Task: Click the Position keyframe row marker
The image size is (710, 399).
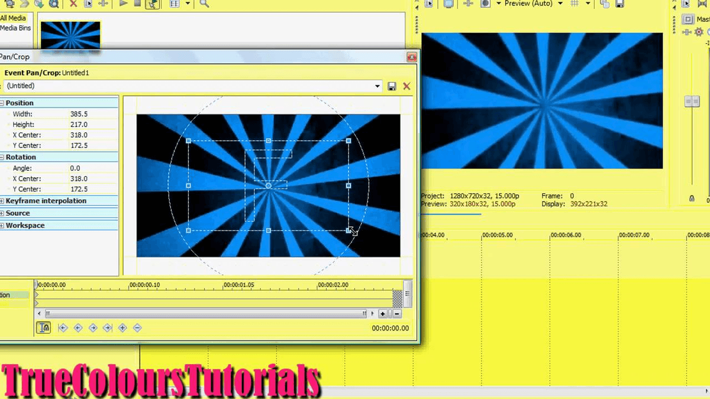Action: [x=37, y=295]
